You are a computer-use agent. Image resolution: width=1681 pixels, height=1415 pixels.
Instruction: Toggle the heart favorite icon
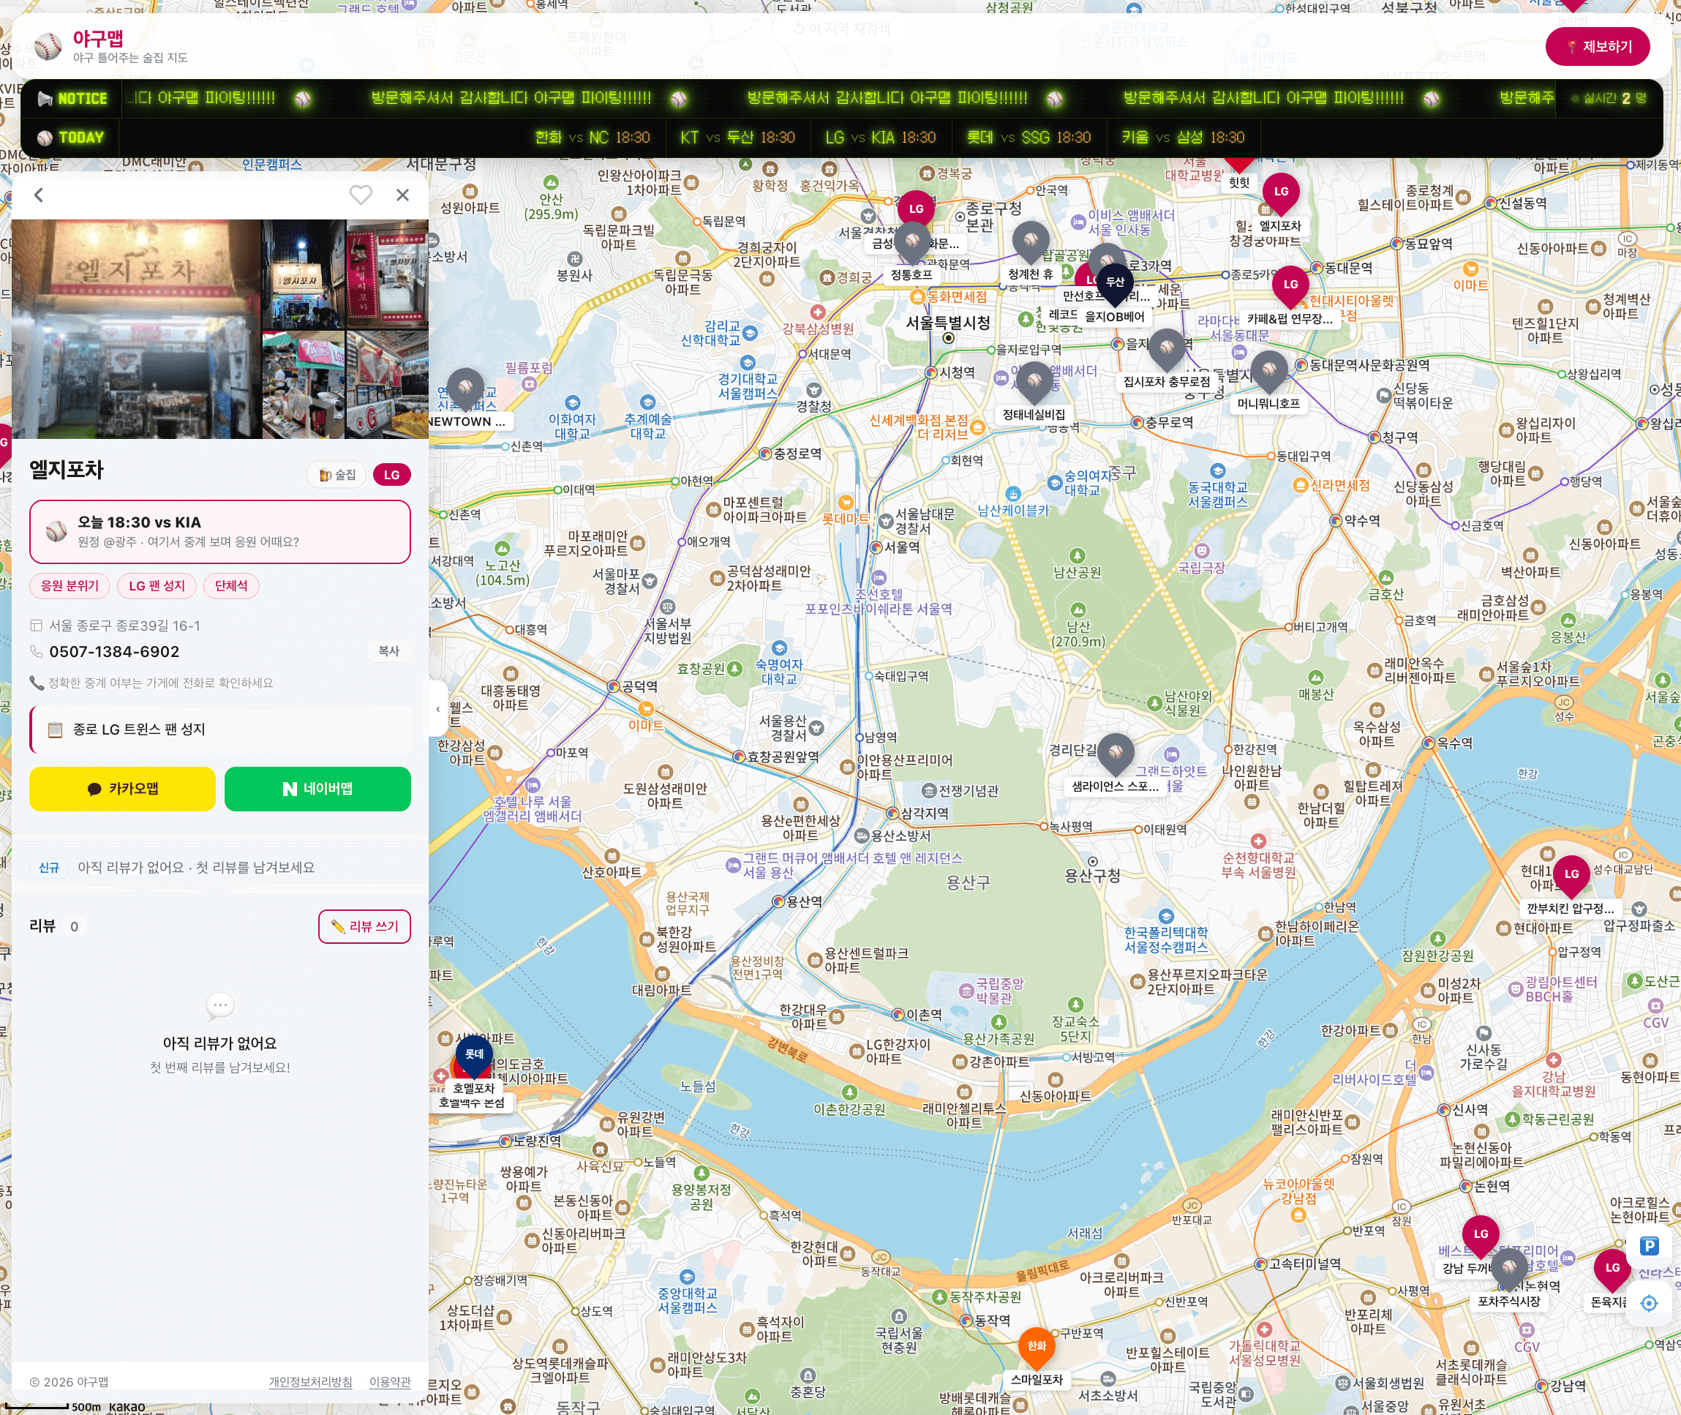coord(361,195)
